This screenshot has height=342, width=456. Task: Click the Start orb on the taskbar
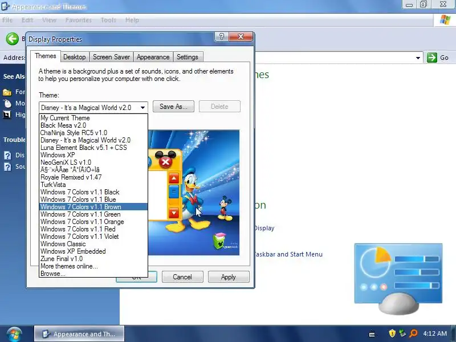click(x=14, y=334)
